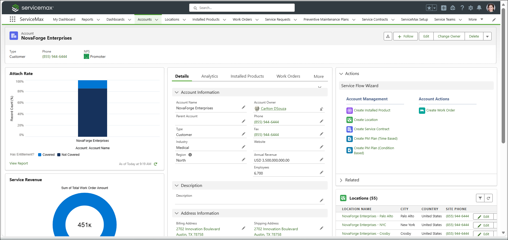Edit the NovaForge Enterprises - NYC row
508x240 pixels.
click(483, 225)
